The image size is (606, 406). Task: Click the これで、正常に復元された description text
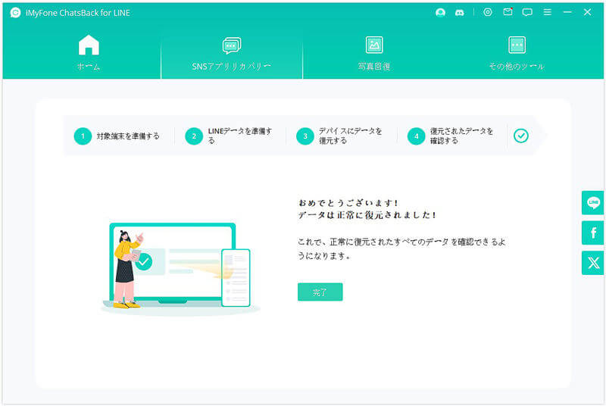[401, 248]
